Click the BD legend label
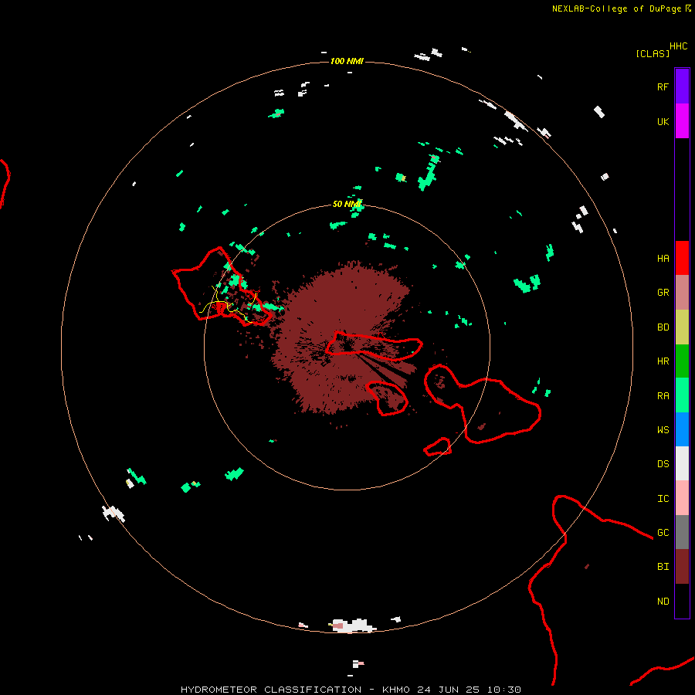This screenshot has width=695, height=695. click(663, 327)
